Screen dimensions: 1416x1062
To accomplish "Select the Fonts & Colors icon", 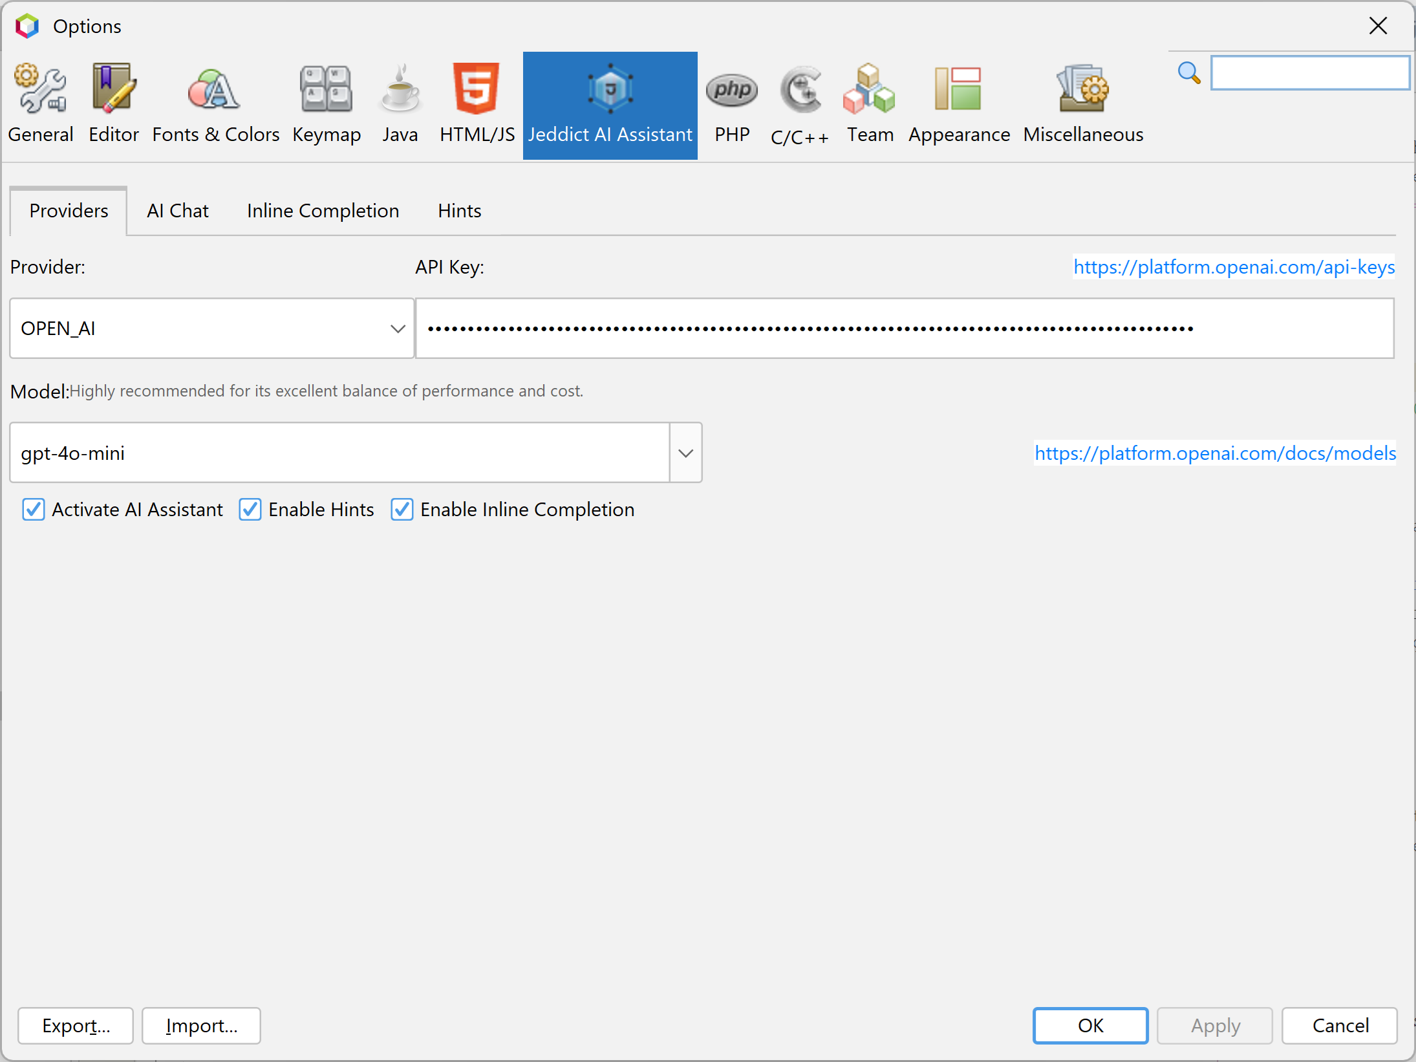I will point(214,102).
